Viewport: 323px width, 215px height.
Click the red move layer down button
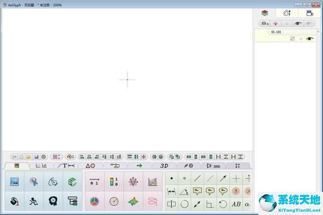tap(275, 23)
